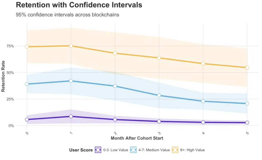Click the Low Value data point at month 1
The width and height of the screenshot is (262, 160).
71,116
